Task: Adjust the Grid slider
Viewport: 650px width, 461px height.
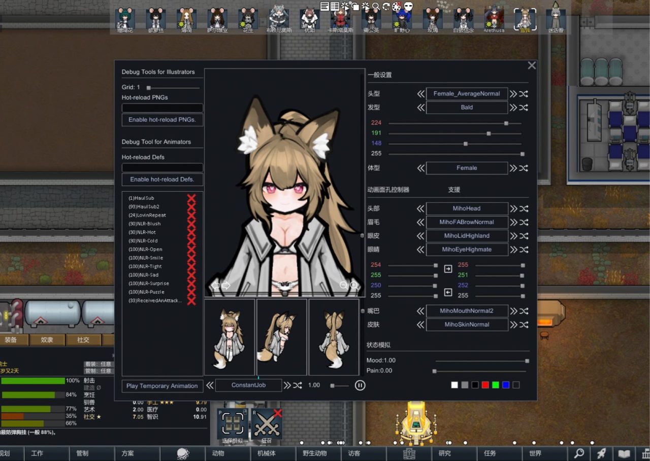Action: 173,88
